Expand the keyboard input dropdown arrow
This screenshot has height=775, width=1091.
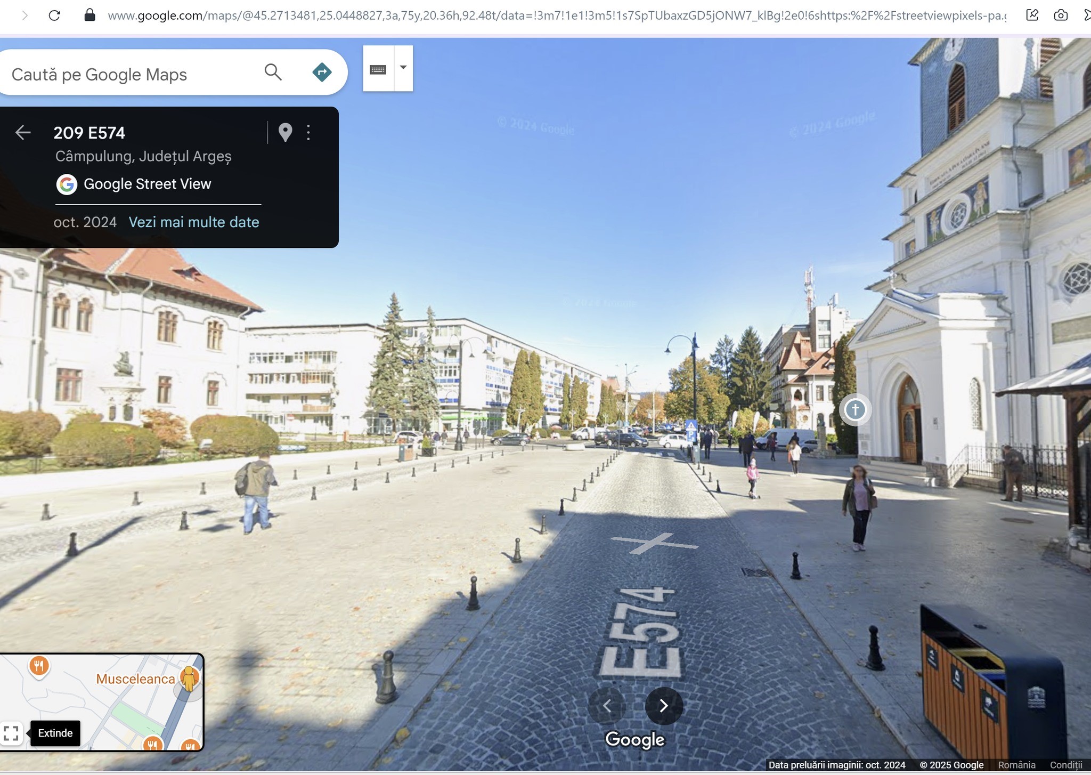point(403,68)
